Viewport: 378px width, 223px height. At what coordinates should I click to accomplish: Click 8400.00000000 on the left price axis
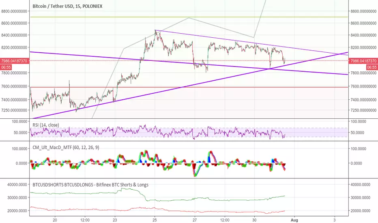(x=14, y=35)
